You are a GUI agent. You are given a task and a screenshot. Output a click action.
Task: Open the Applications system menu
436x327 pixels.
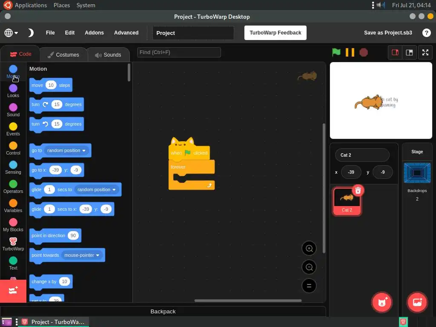coord(31,5)
